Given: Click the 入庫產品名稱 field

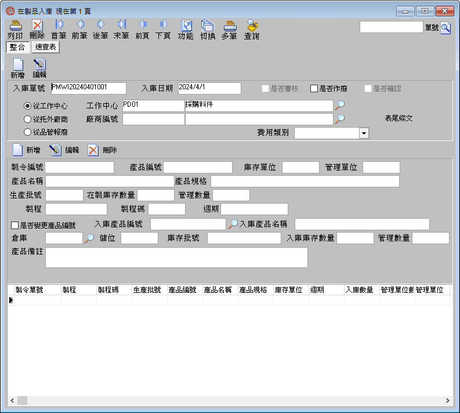Looking at the screenshot, I should point(362,224).
